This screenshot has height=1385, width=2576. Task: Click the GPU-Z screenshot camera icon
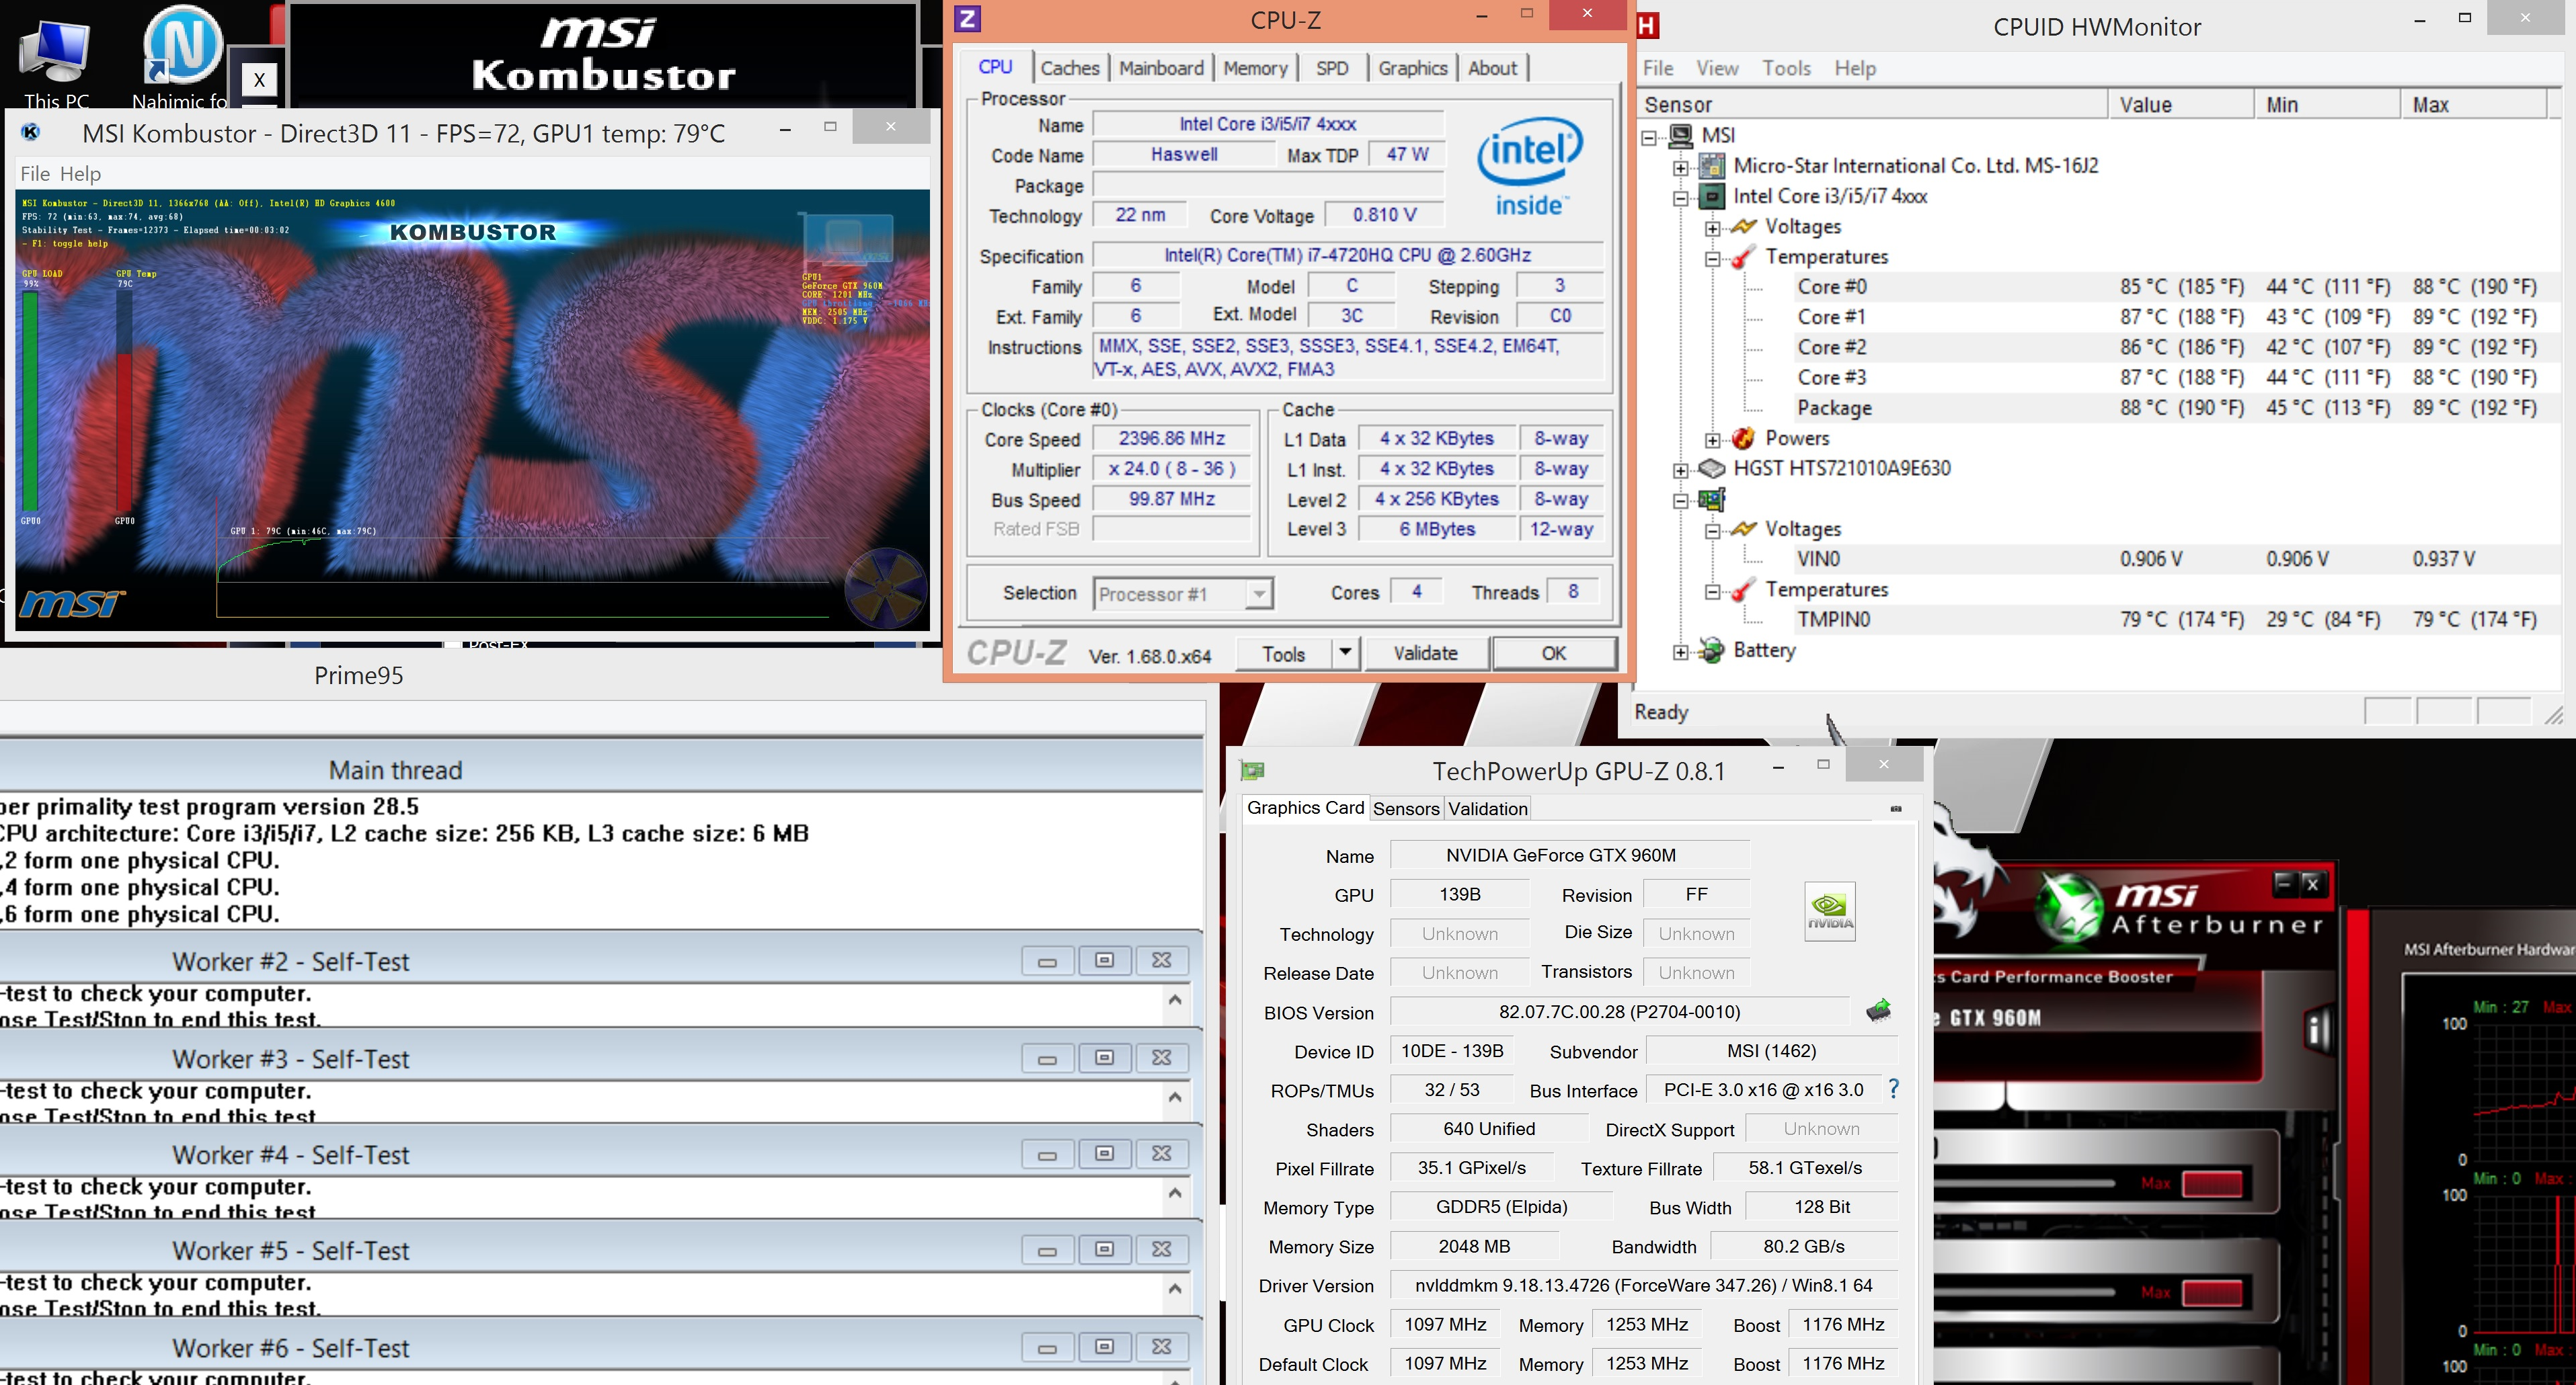(1896, 808)
